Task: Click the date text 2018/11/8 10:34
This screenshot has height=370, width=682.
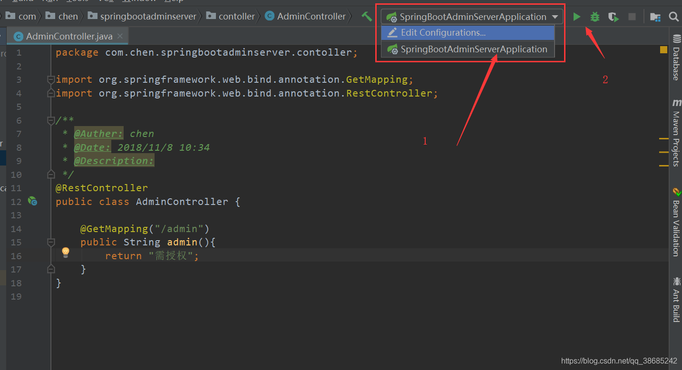Action: 164,147
